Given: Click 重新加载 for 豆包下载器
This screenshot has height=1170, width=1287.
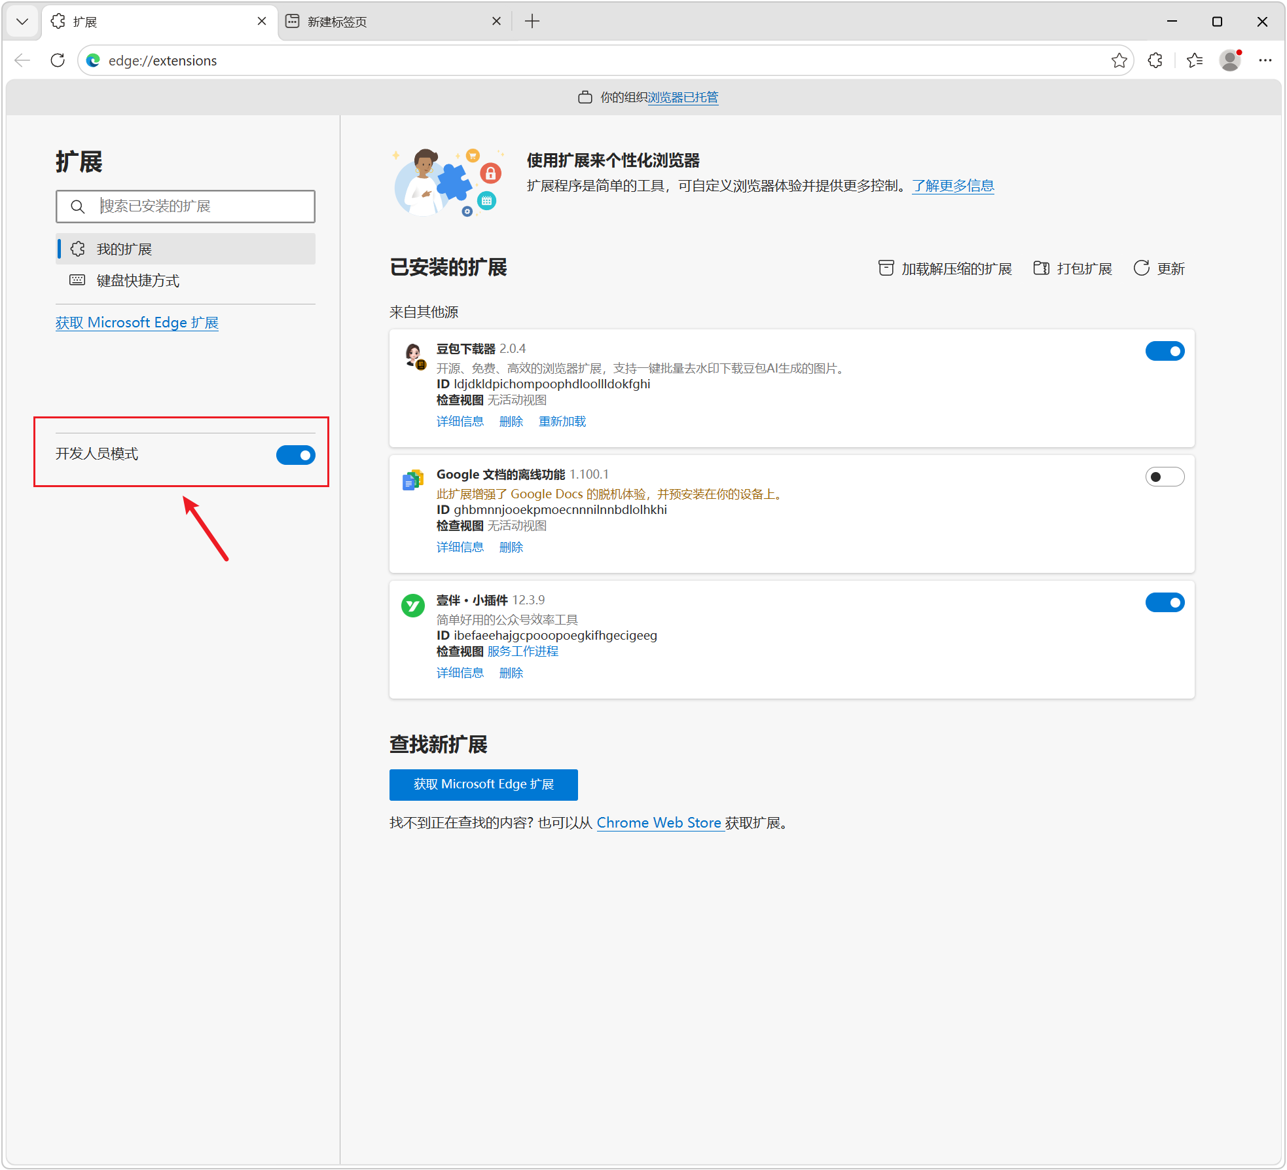Looking at the screenshot, I should point(562,422).
